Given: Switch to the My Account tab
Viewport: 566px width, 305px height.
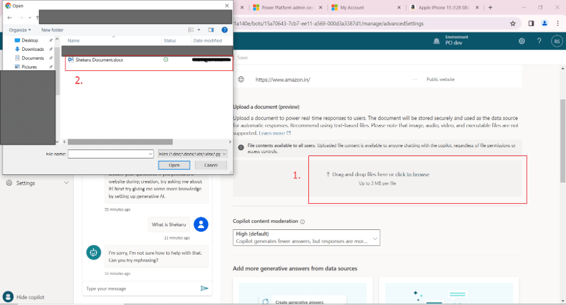Looking at the screenshot, I should 363,7.
